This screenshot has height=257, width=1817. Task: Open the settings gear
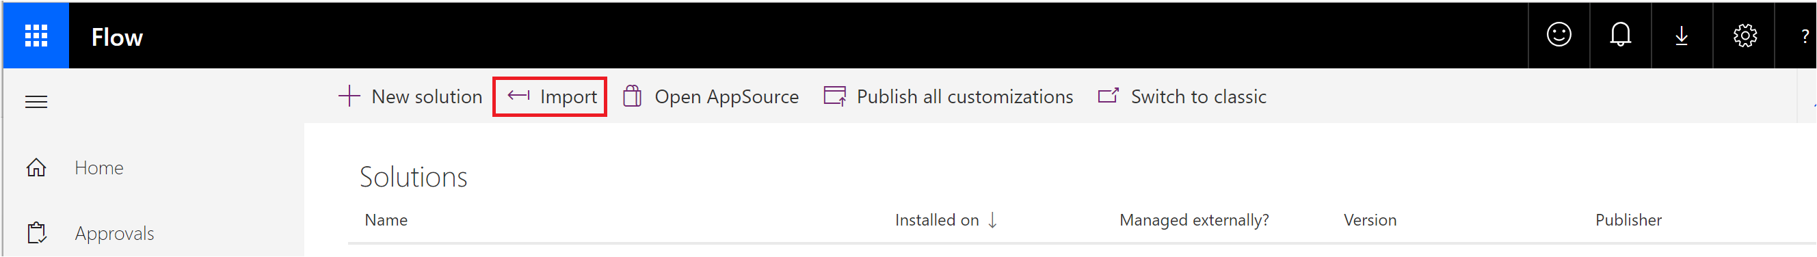pos(1745,36)
